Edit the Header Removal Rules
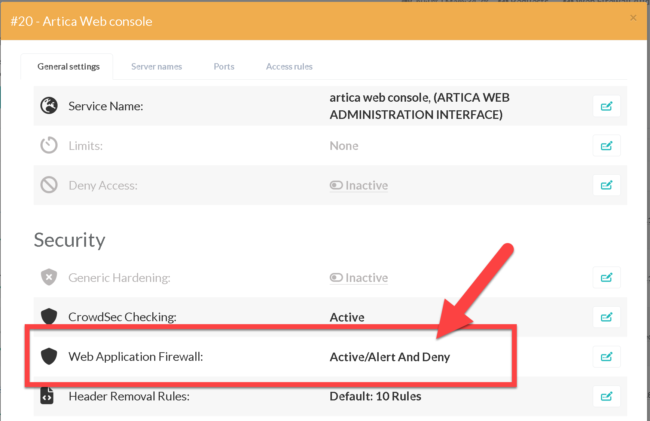The width and height of the screenshot is (650, 421). click(x=606, y=396)
